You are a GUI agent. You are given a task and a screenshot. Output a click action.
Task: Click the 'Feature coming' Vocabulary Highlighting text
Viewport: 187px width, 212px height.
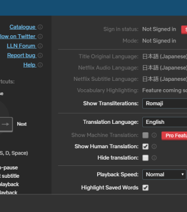[x=165, y=90]
